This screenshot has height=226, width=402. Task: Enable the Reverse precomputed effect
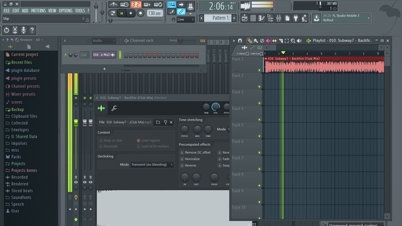tap(188, 166)
